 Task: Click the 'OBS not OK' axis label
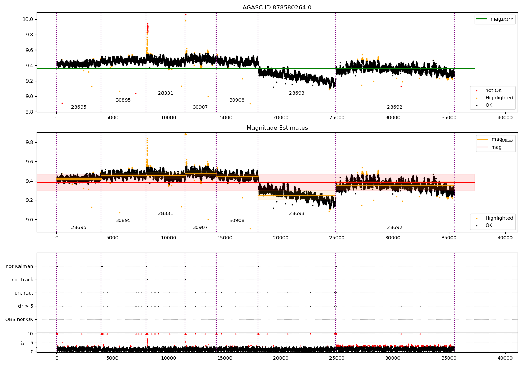[x=19, y=319]
